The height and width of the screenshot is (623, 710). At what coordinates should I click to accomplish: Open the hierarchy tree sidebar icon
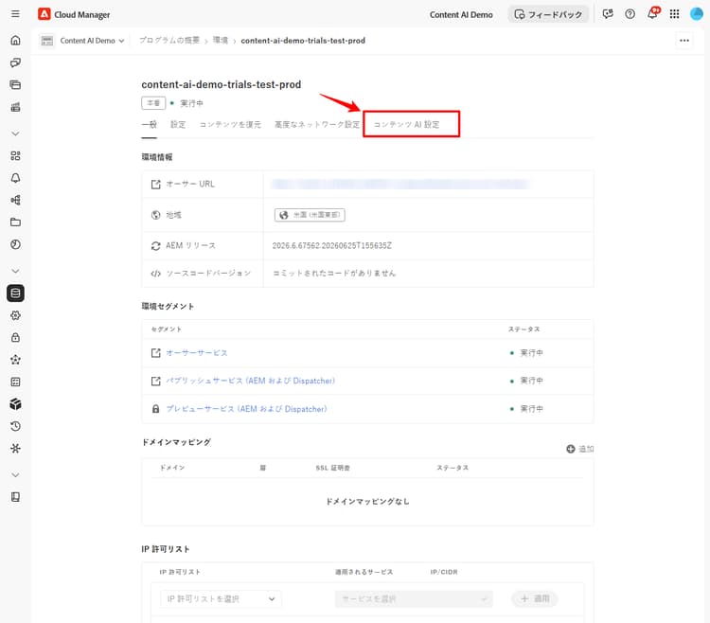click(15, 200)
